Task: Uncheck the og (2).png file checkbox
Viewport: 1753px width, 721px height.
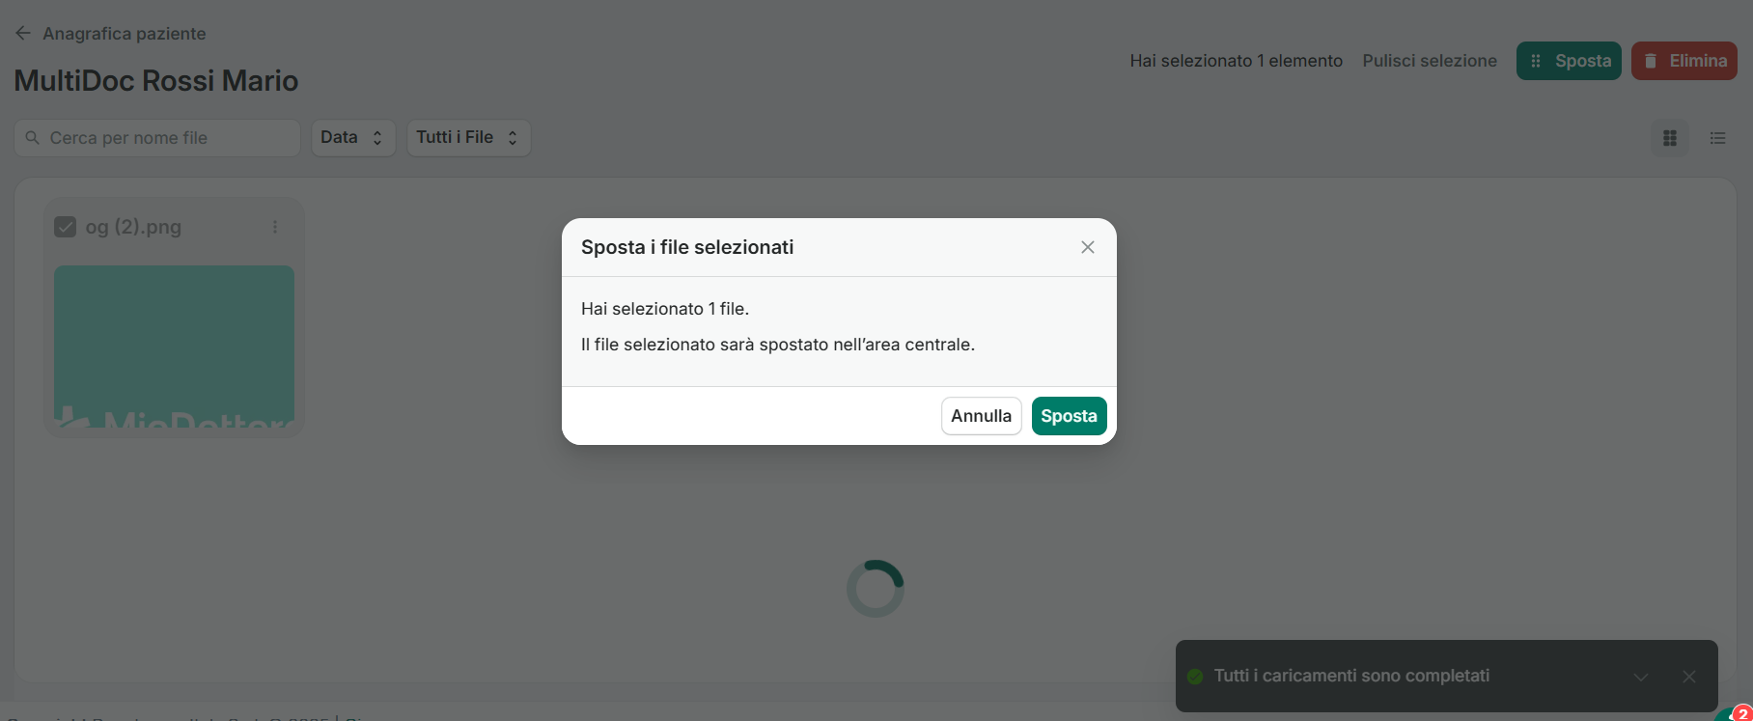Action: [65, 227]
